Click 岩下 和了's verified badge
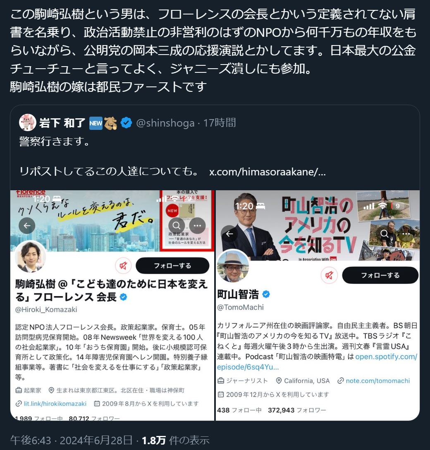 click(126, 123)
